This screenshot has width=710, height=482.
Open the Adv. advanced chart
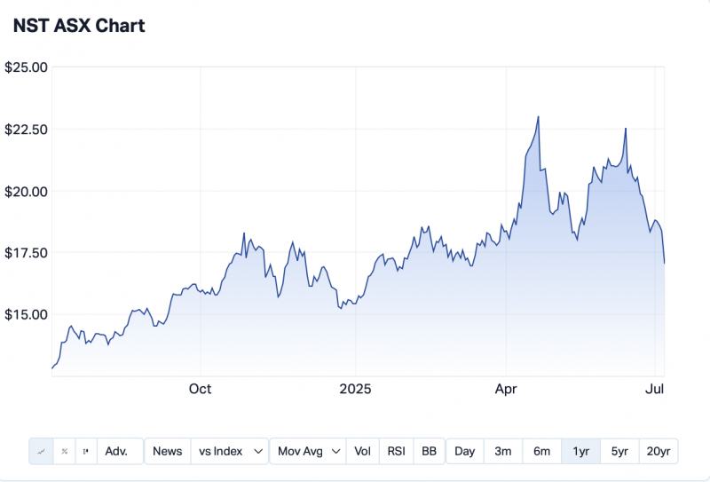pos(117,451)
